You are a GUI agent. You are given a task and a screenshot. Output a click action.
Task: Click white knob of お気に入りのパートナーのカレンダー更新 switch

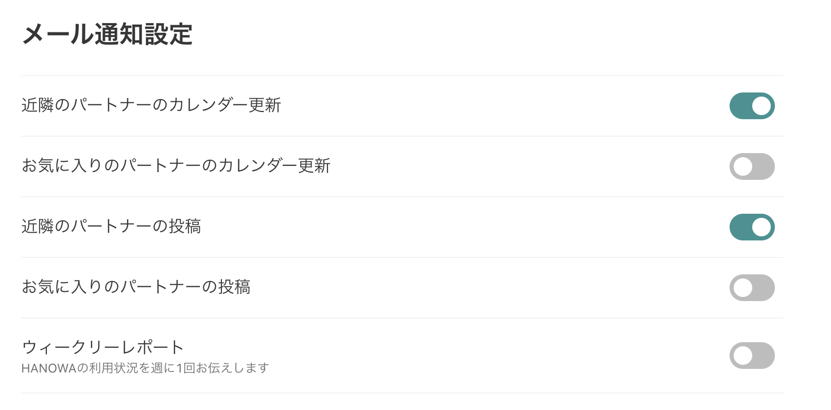743,166
